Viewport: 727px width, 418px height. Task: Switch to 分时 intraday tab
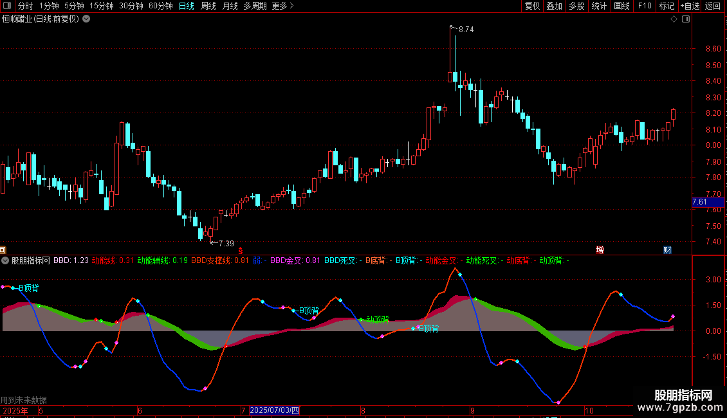(x=26, y=6)
